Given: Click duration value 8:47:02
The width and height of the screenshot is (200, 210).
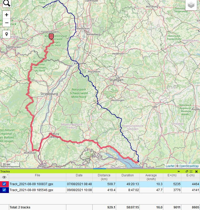Looking at the screenshot, I should pos(133,190).
